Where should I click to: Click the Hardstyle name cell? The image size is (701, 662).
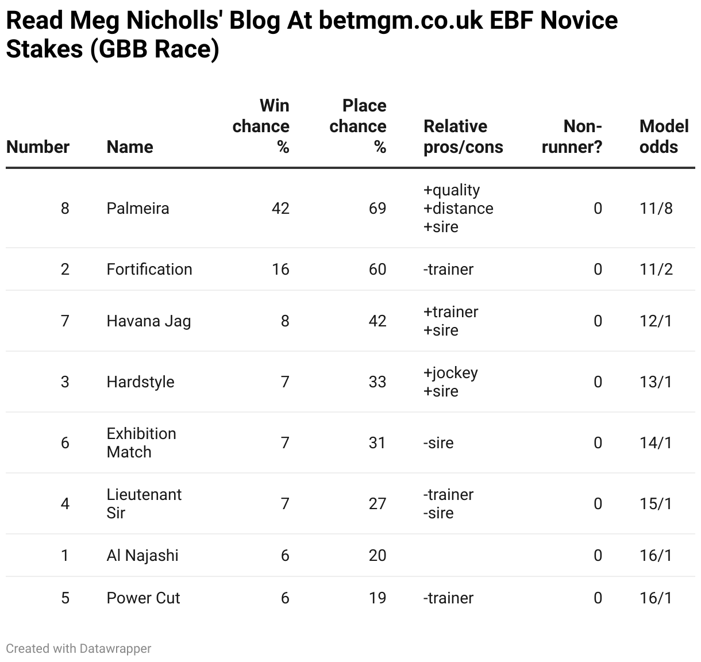pyautogui.click(x=140, y=382)
